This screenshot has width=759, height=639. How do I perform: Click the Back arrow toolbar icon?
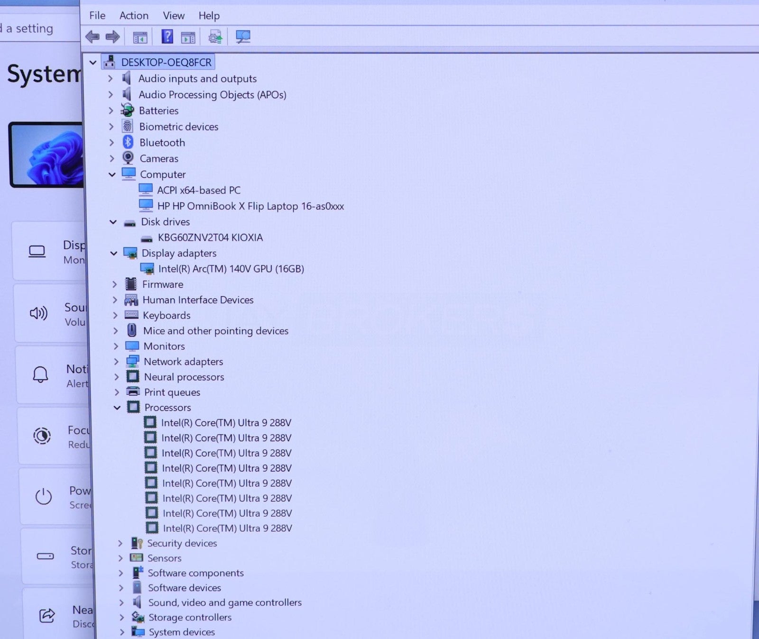(x=92, y=37)
